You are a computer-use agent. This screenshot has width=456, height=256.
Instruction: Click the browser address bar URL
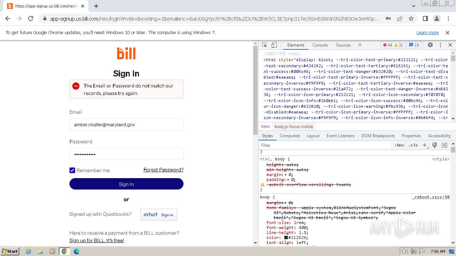tap(214, 18)
